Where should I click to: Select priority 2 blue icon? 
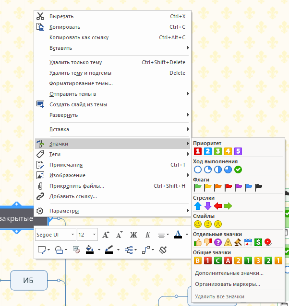208,151
